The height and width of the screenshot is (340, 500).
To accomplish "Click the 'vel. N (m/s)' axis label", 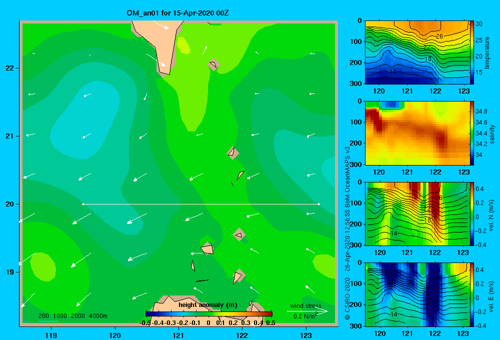I will click(491, 215).
